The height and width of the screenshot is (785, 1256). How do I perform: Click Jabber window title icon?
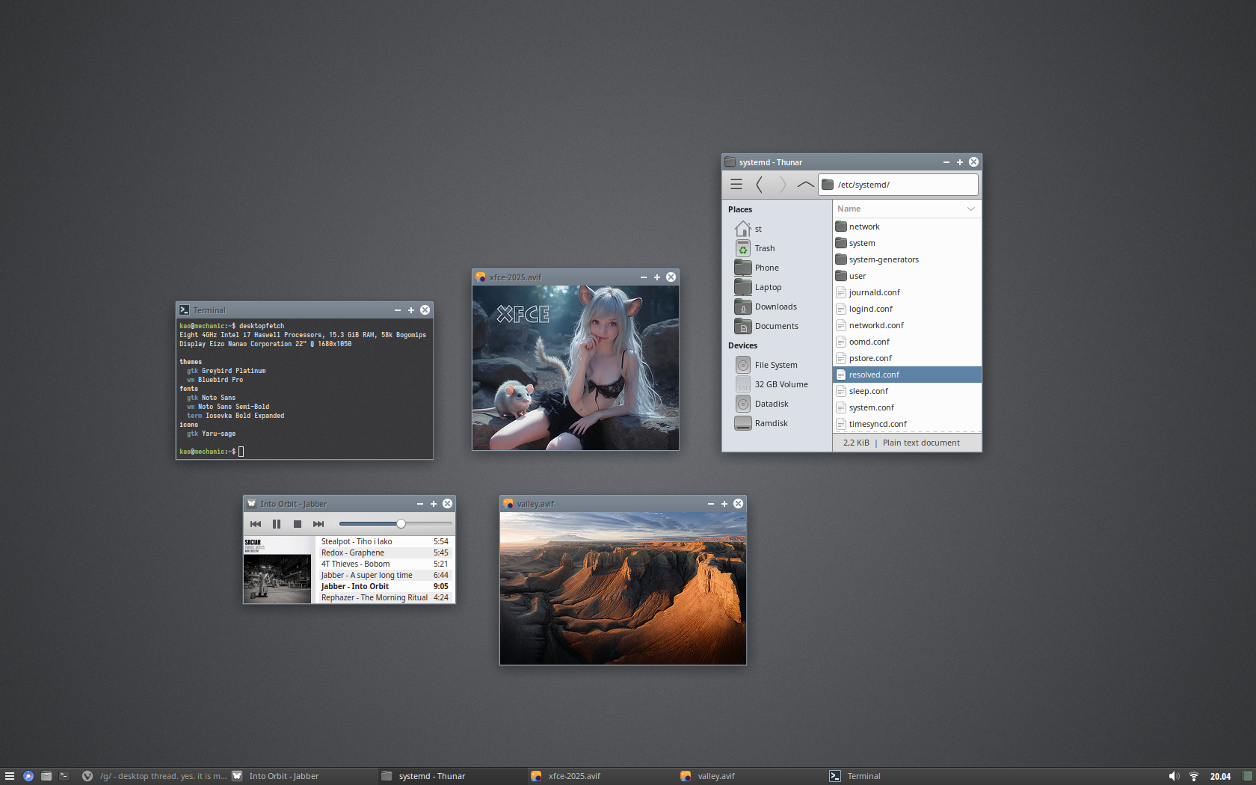(x=252, y=503)
